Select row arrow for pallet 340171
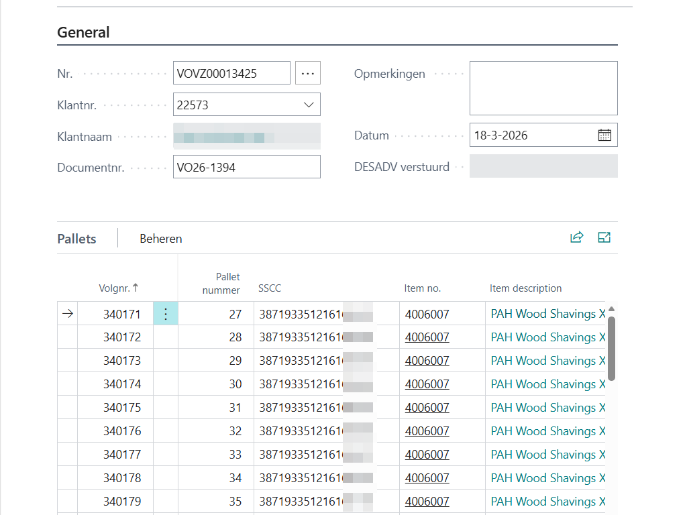 click(x=67, y=314)
